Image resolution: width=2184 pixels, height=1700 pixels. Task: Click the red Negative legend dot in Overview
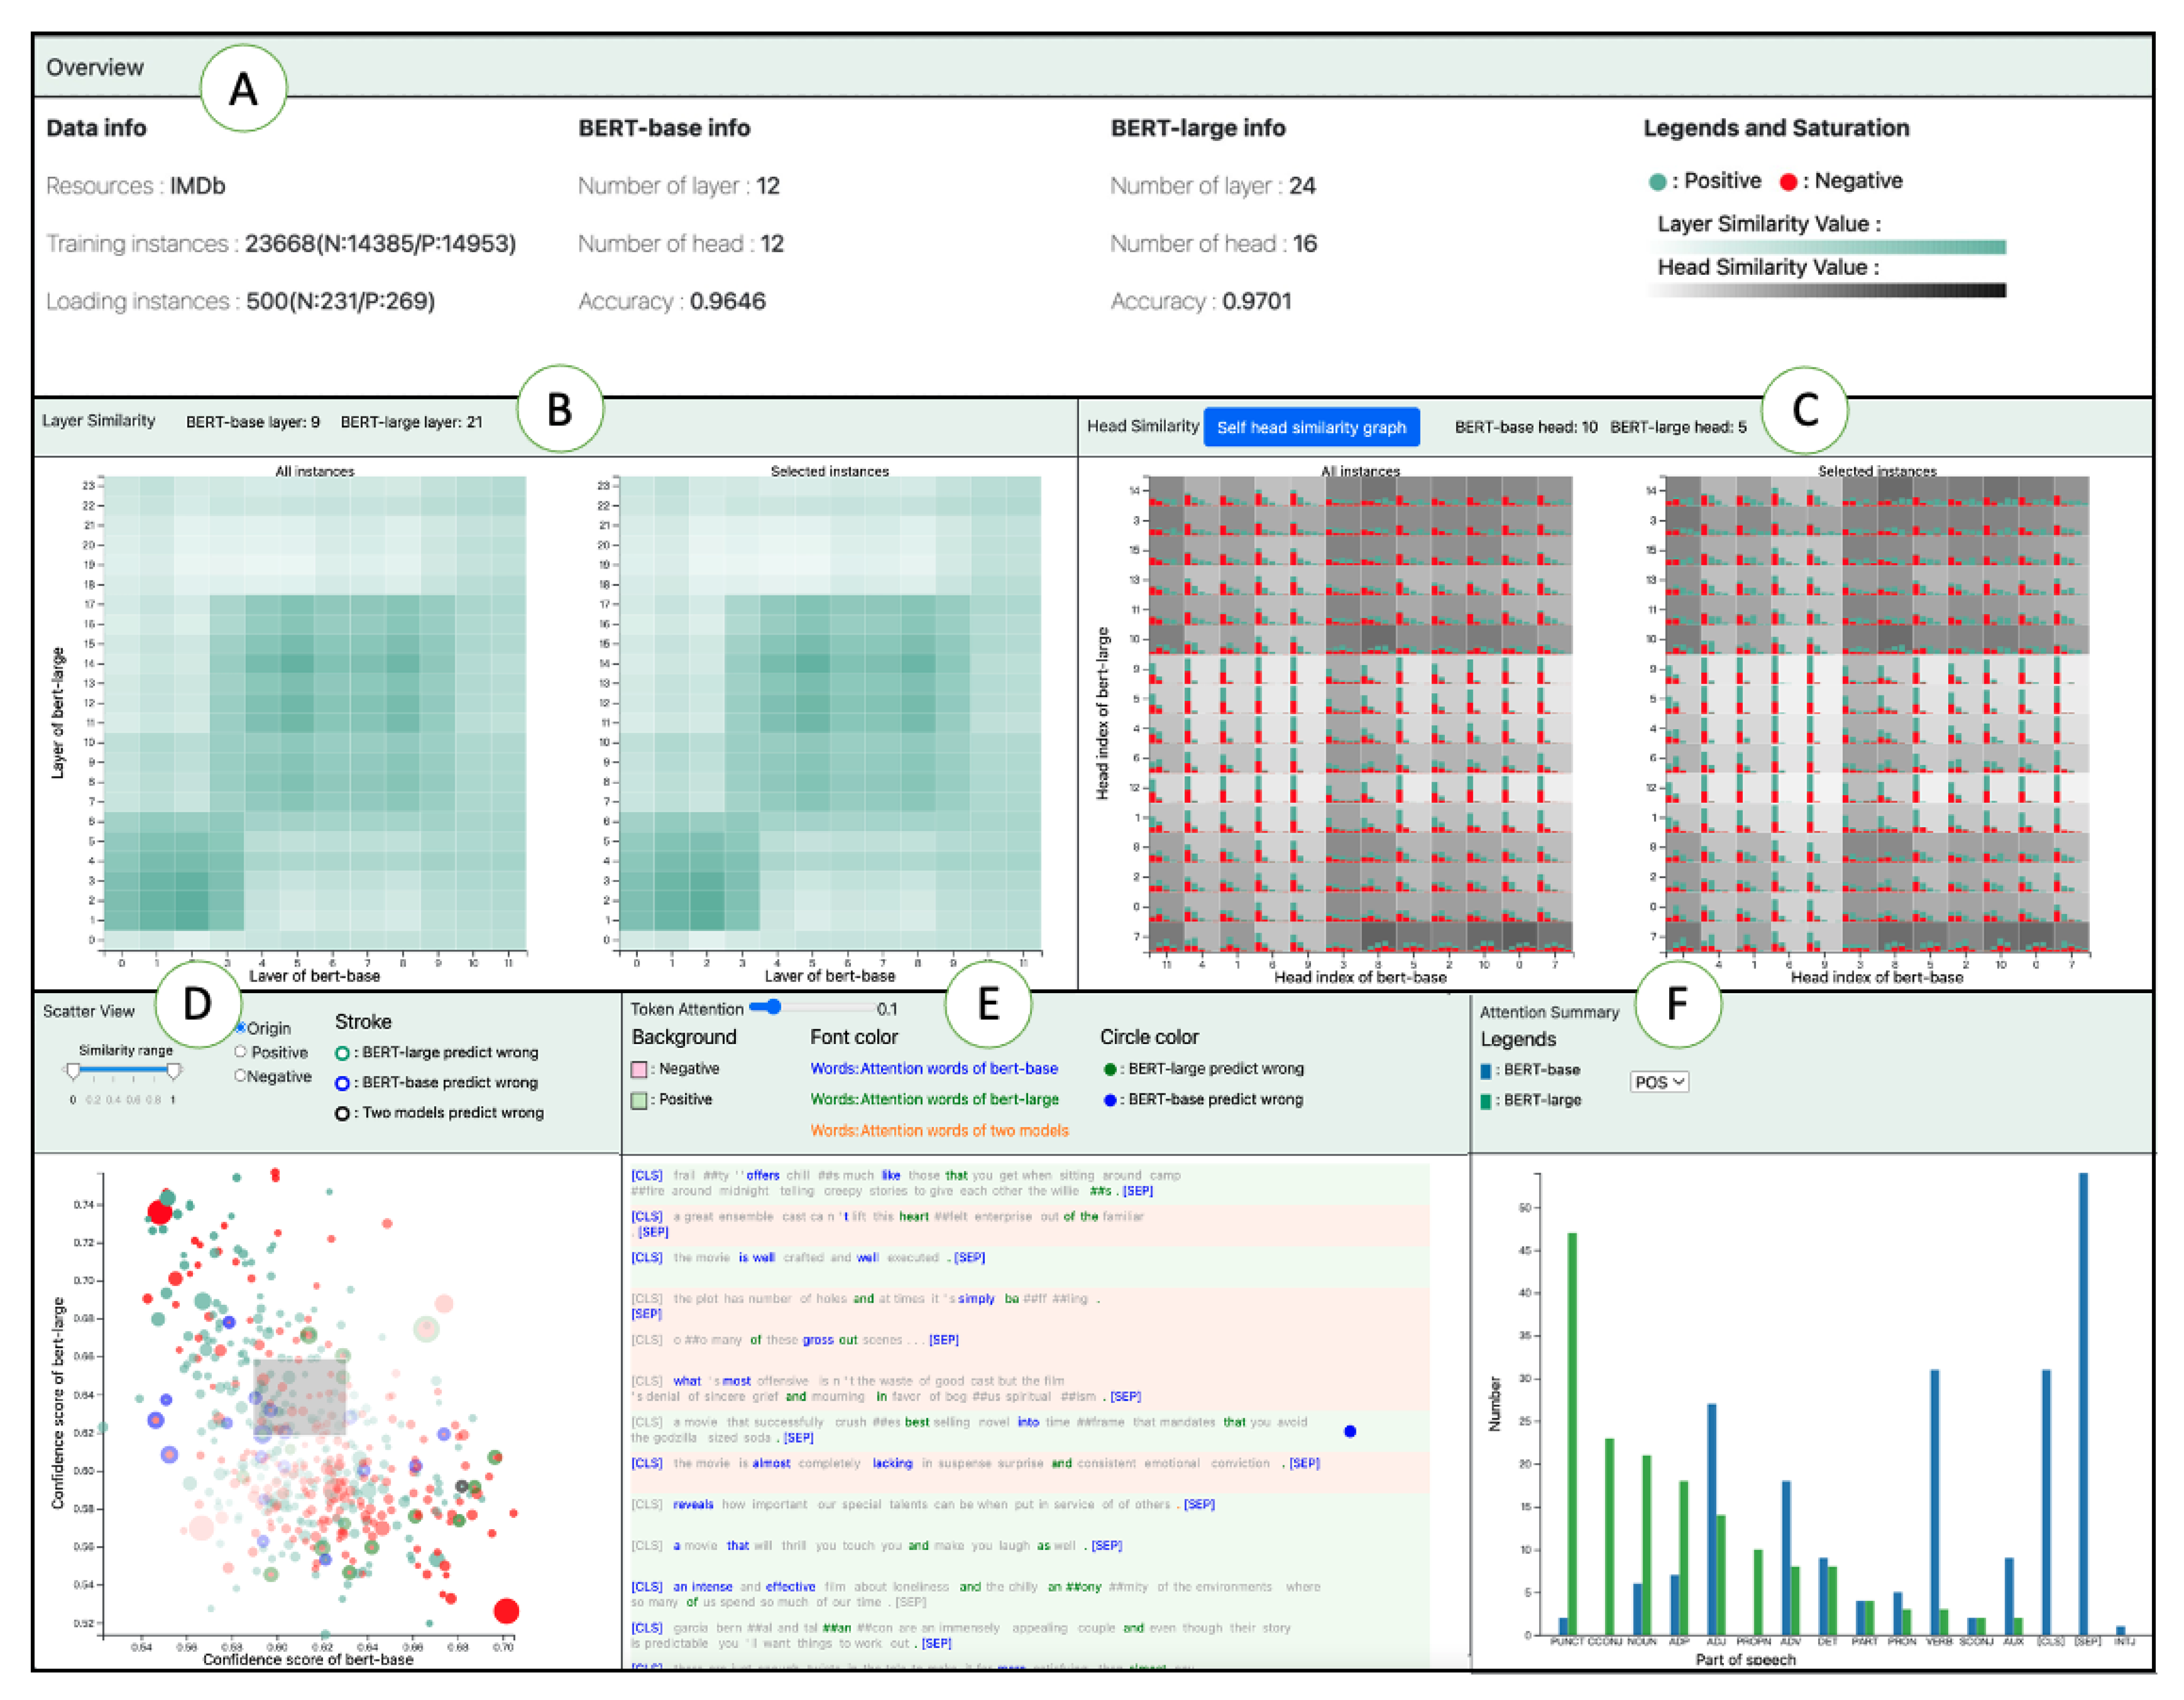pyautogui.click(x=1788, y=182)
